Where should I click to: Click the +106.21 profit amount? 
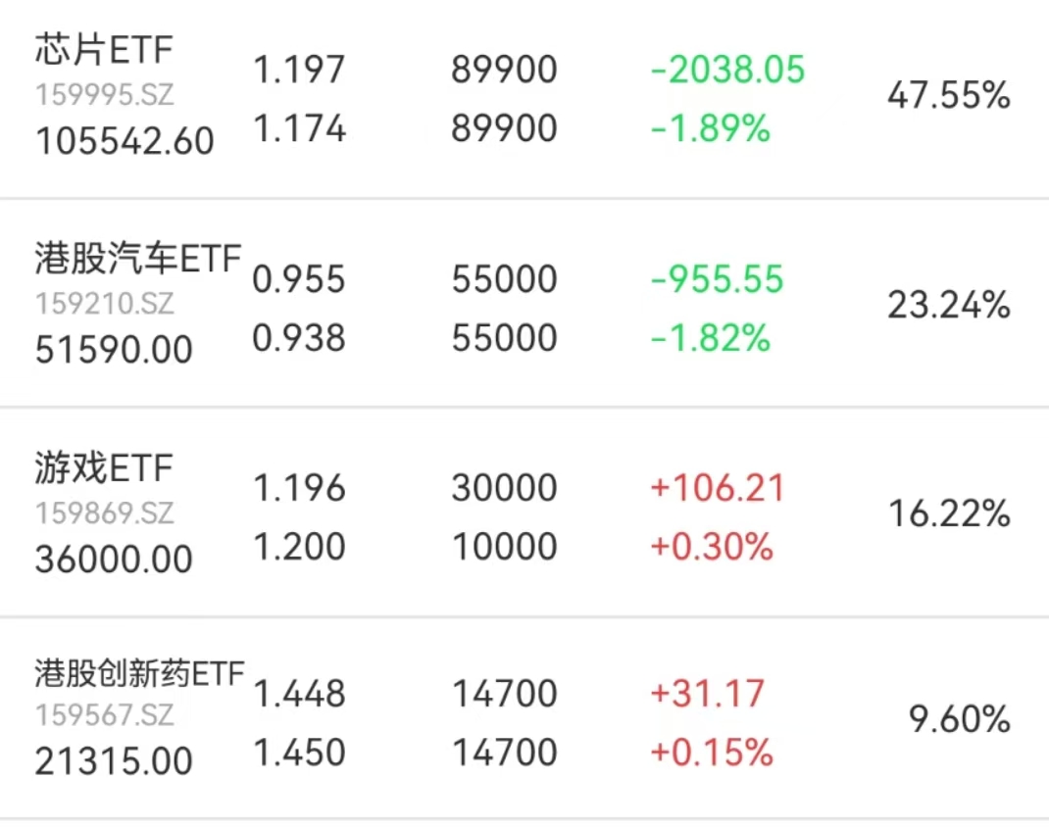tap(718, 488)
